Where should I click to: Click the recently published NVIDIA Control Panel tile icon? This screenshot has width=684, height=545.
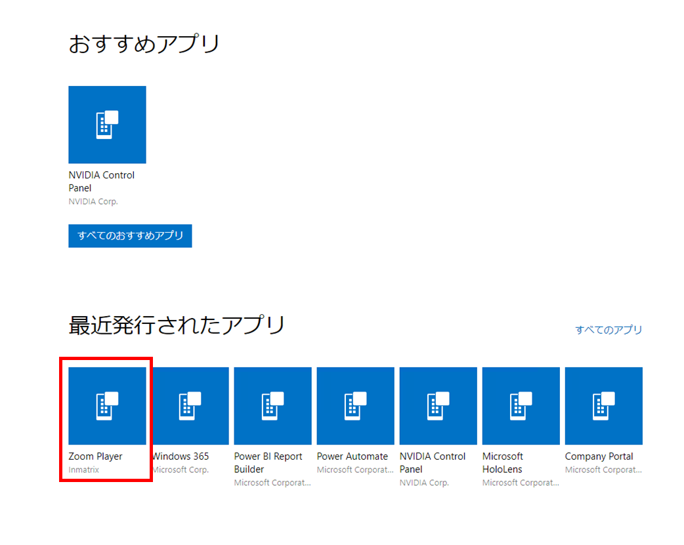(x=438, y=406)
